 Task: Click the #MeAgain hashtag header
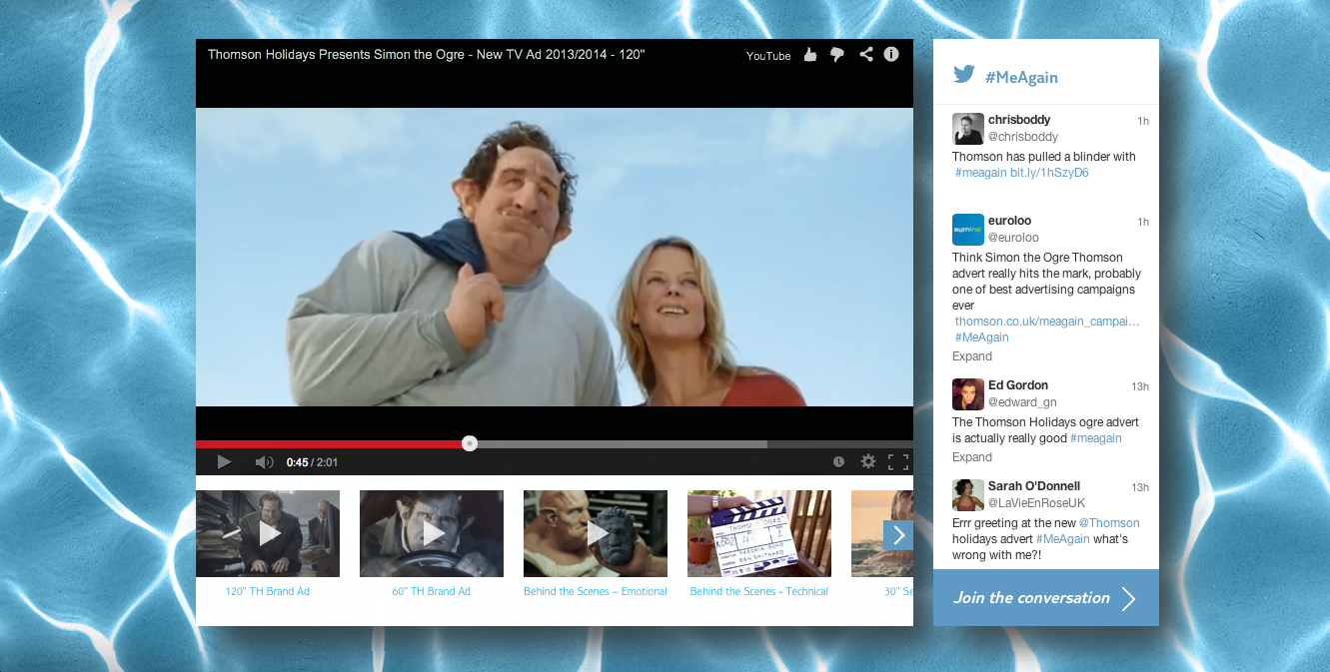pos(1021,78)
